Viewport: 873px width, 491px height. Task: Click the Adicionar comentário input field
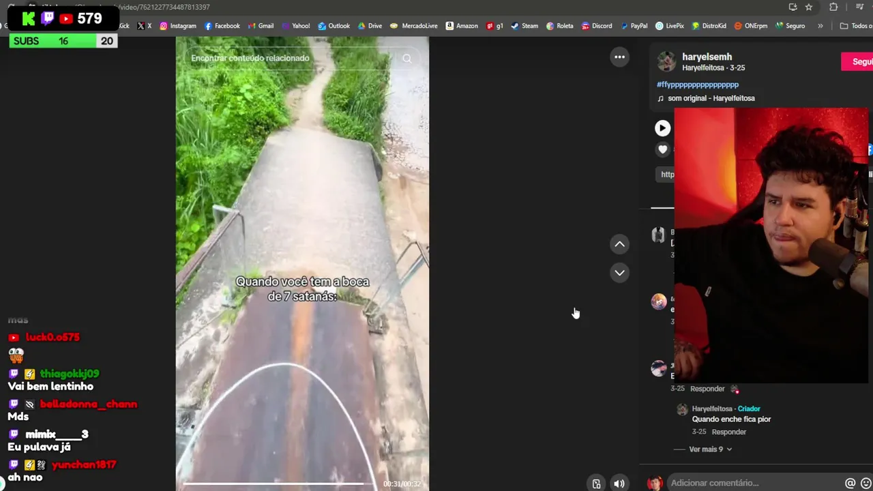tap(754, 483)
